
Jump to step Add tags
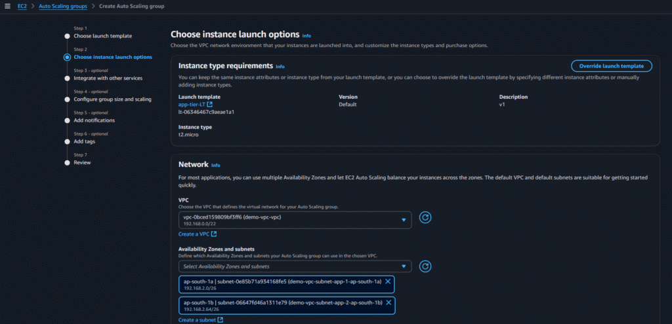[85, 141]
